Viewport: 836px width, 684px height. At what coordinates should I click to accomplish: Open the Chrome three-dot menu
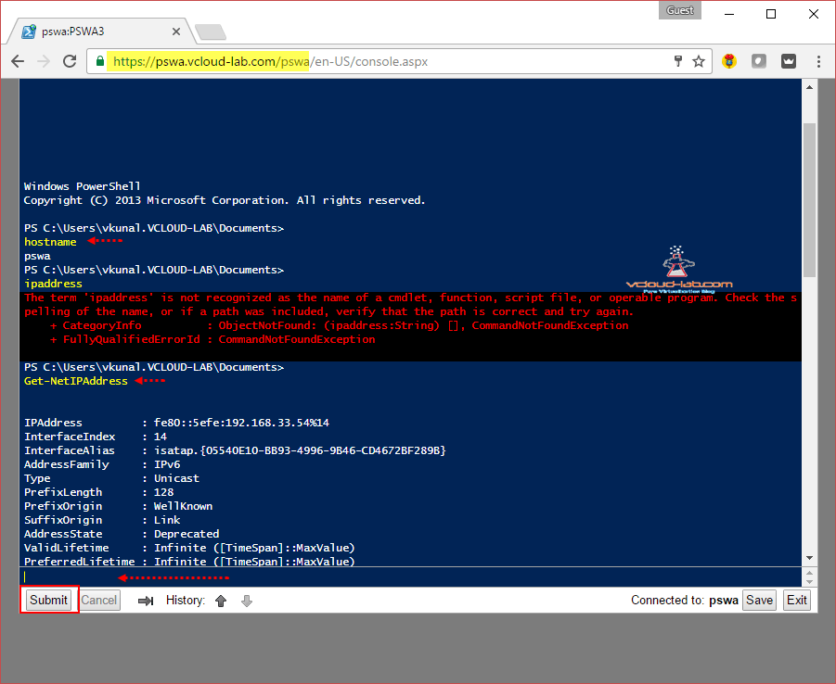[818, 61]
